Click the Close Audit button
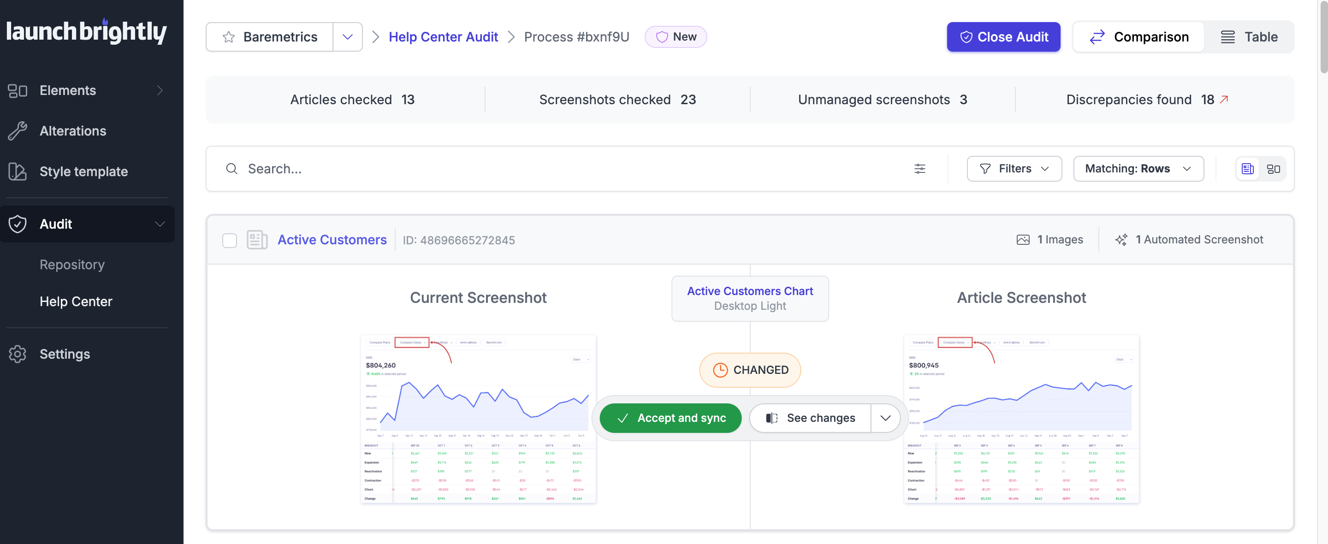This screenshot has height=544, width=1328. (x=1003, y=37)
